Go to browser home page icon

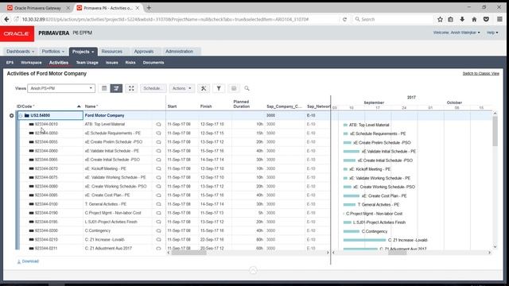pos(474,19)
